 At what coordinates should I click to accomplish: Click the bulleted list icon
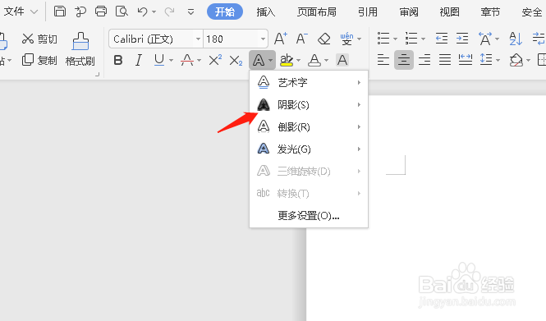(383, 39)
